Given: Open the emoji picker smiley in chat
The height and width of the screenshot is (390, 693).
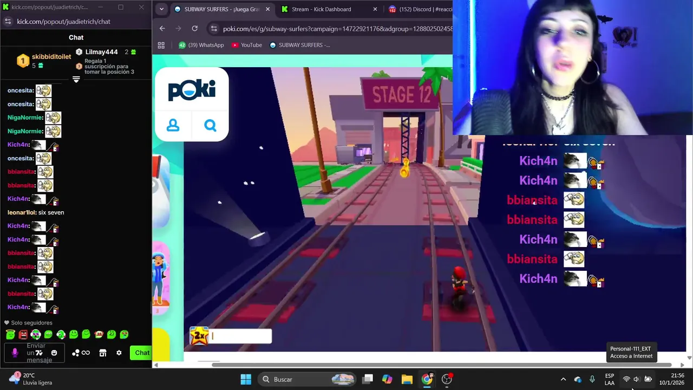Looking at the screenshot, I should [x=54, y=353].
